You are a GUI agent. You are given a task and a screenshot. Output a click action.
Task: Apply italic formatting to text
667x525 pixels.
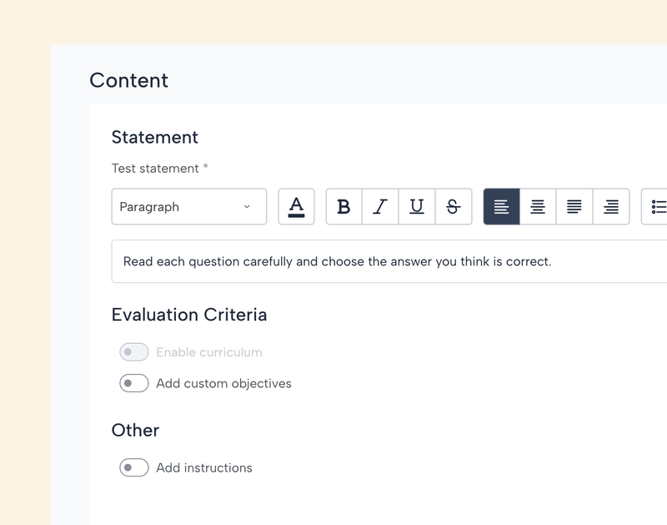click(380, 207)
